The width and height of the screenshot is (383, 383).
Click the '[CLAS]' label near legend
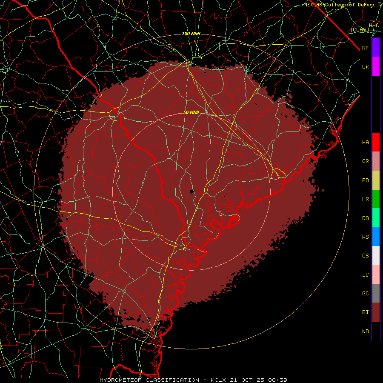tap(360, 29)
